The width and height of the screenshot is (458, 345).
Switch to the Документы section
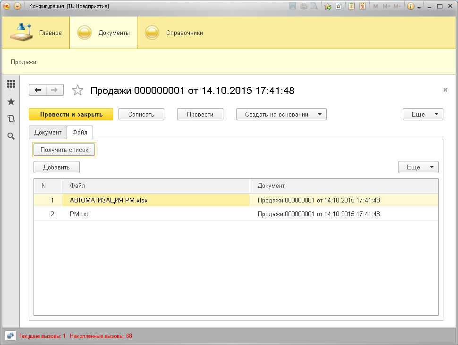click(x=103, y=33)
